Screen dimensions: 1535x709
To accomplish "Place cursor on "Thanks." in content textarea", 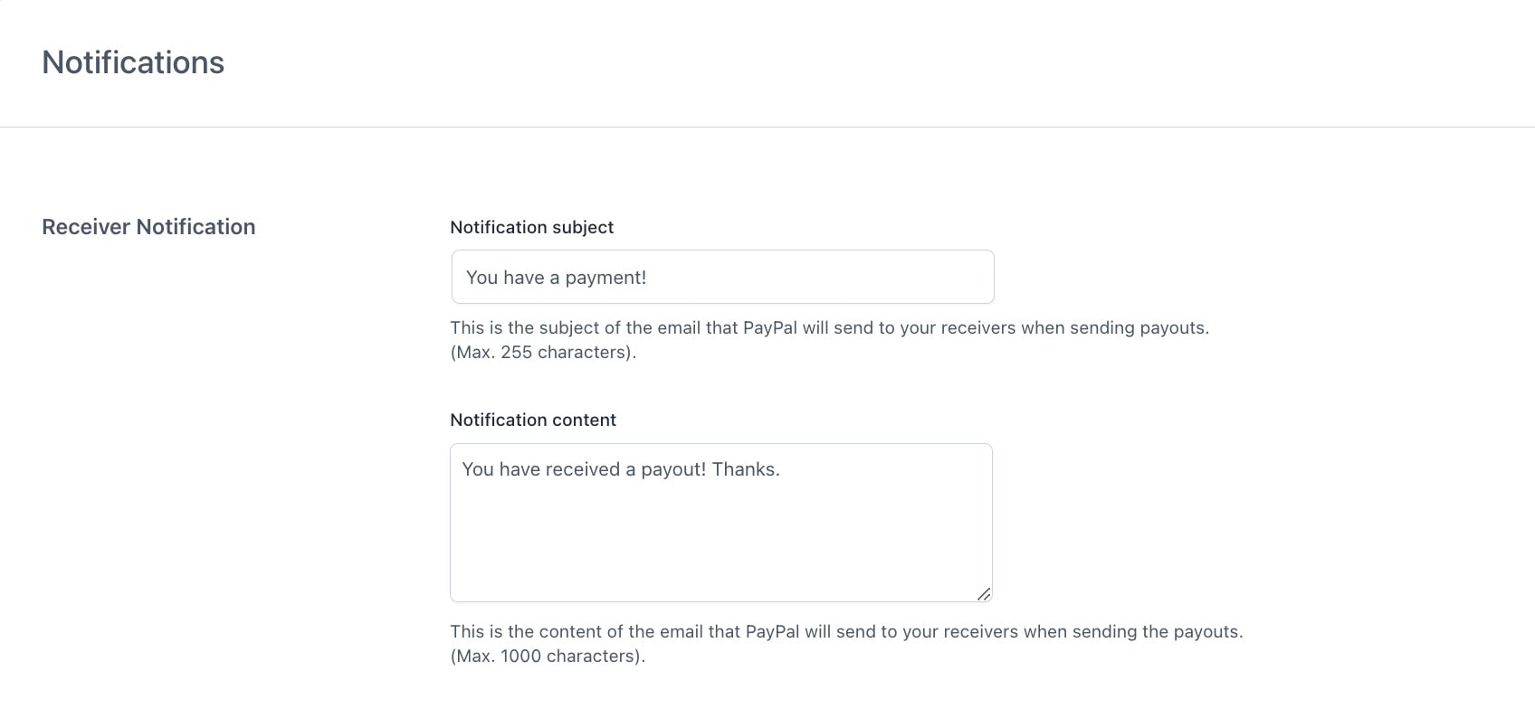I will [746, 469].
